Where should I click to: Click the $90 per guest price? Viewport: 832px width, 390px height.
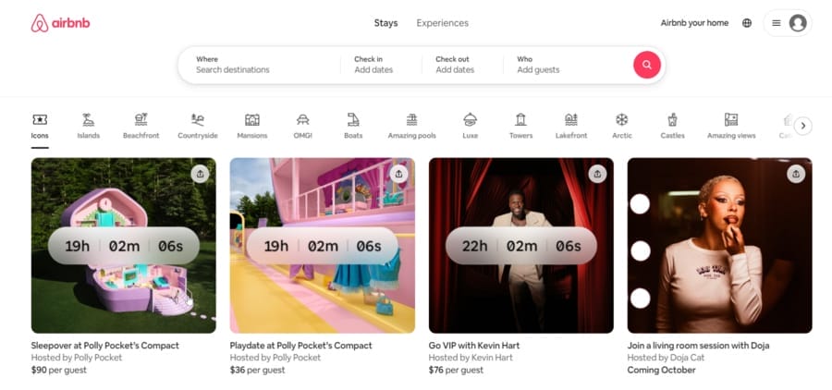(x=59, y=370)
